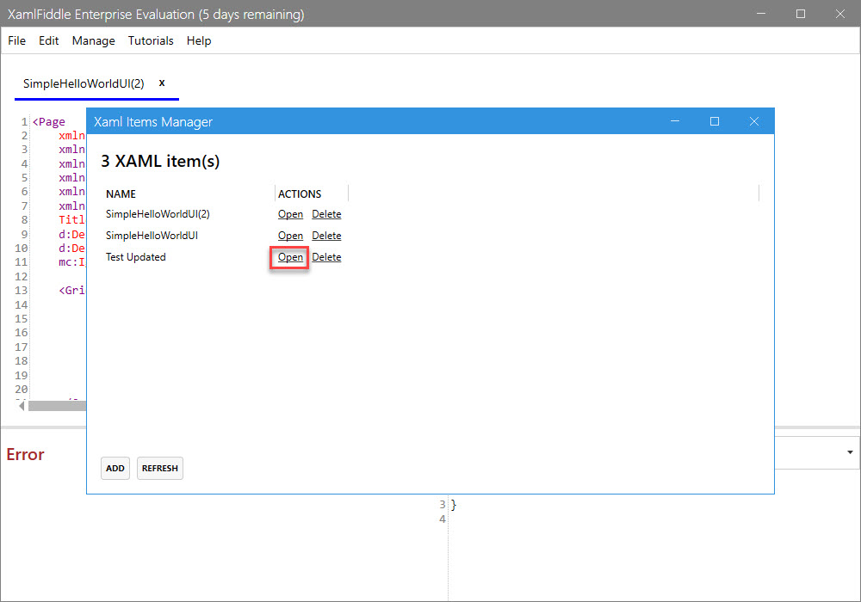Maximize the XamlFiddle main window
Viewport: 861px width, 602px height.
point(801,14)
